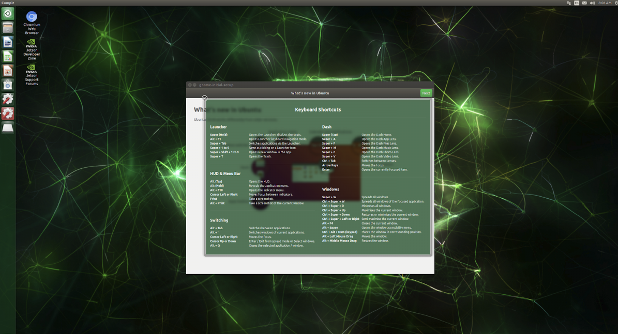Click the 'Arrow Keys' shortcut entry

coord(330,165)
